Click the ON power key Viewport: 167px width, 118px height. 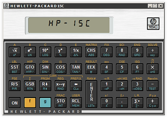tap(14, 103)
